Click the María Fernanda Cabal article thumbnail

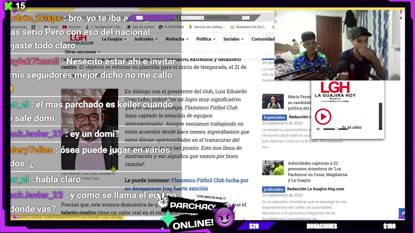pos(273,101)
